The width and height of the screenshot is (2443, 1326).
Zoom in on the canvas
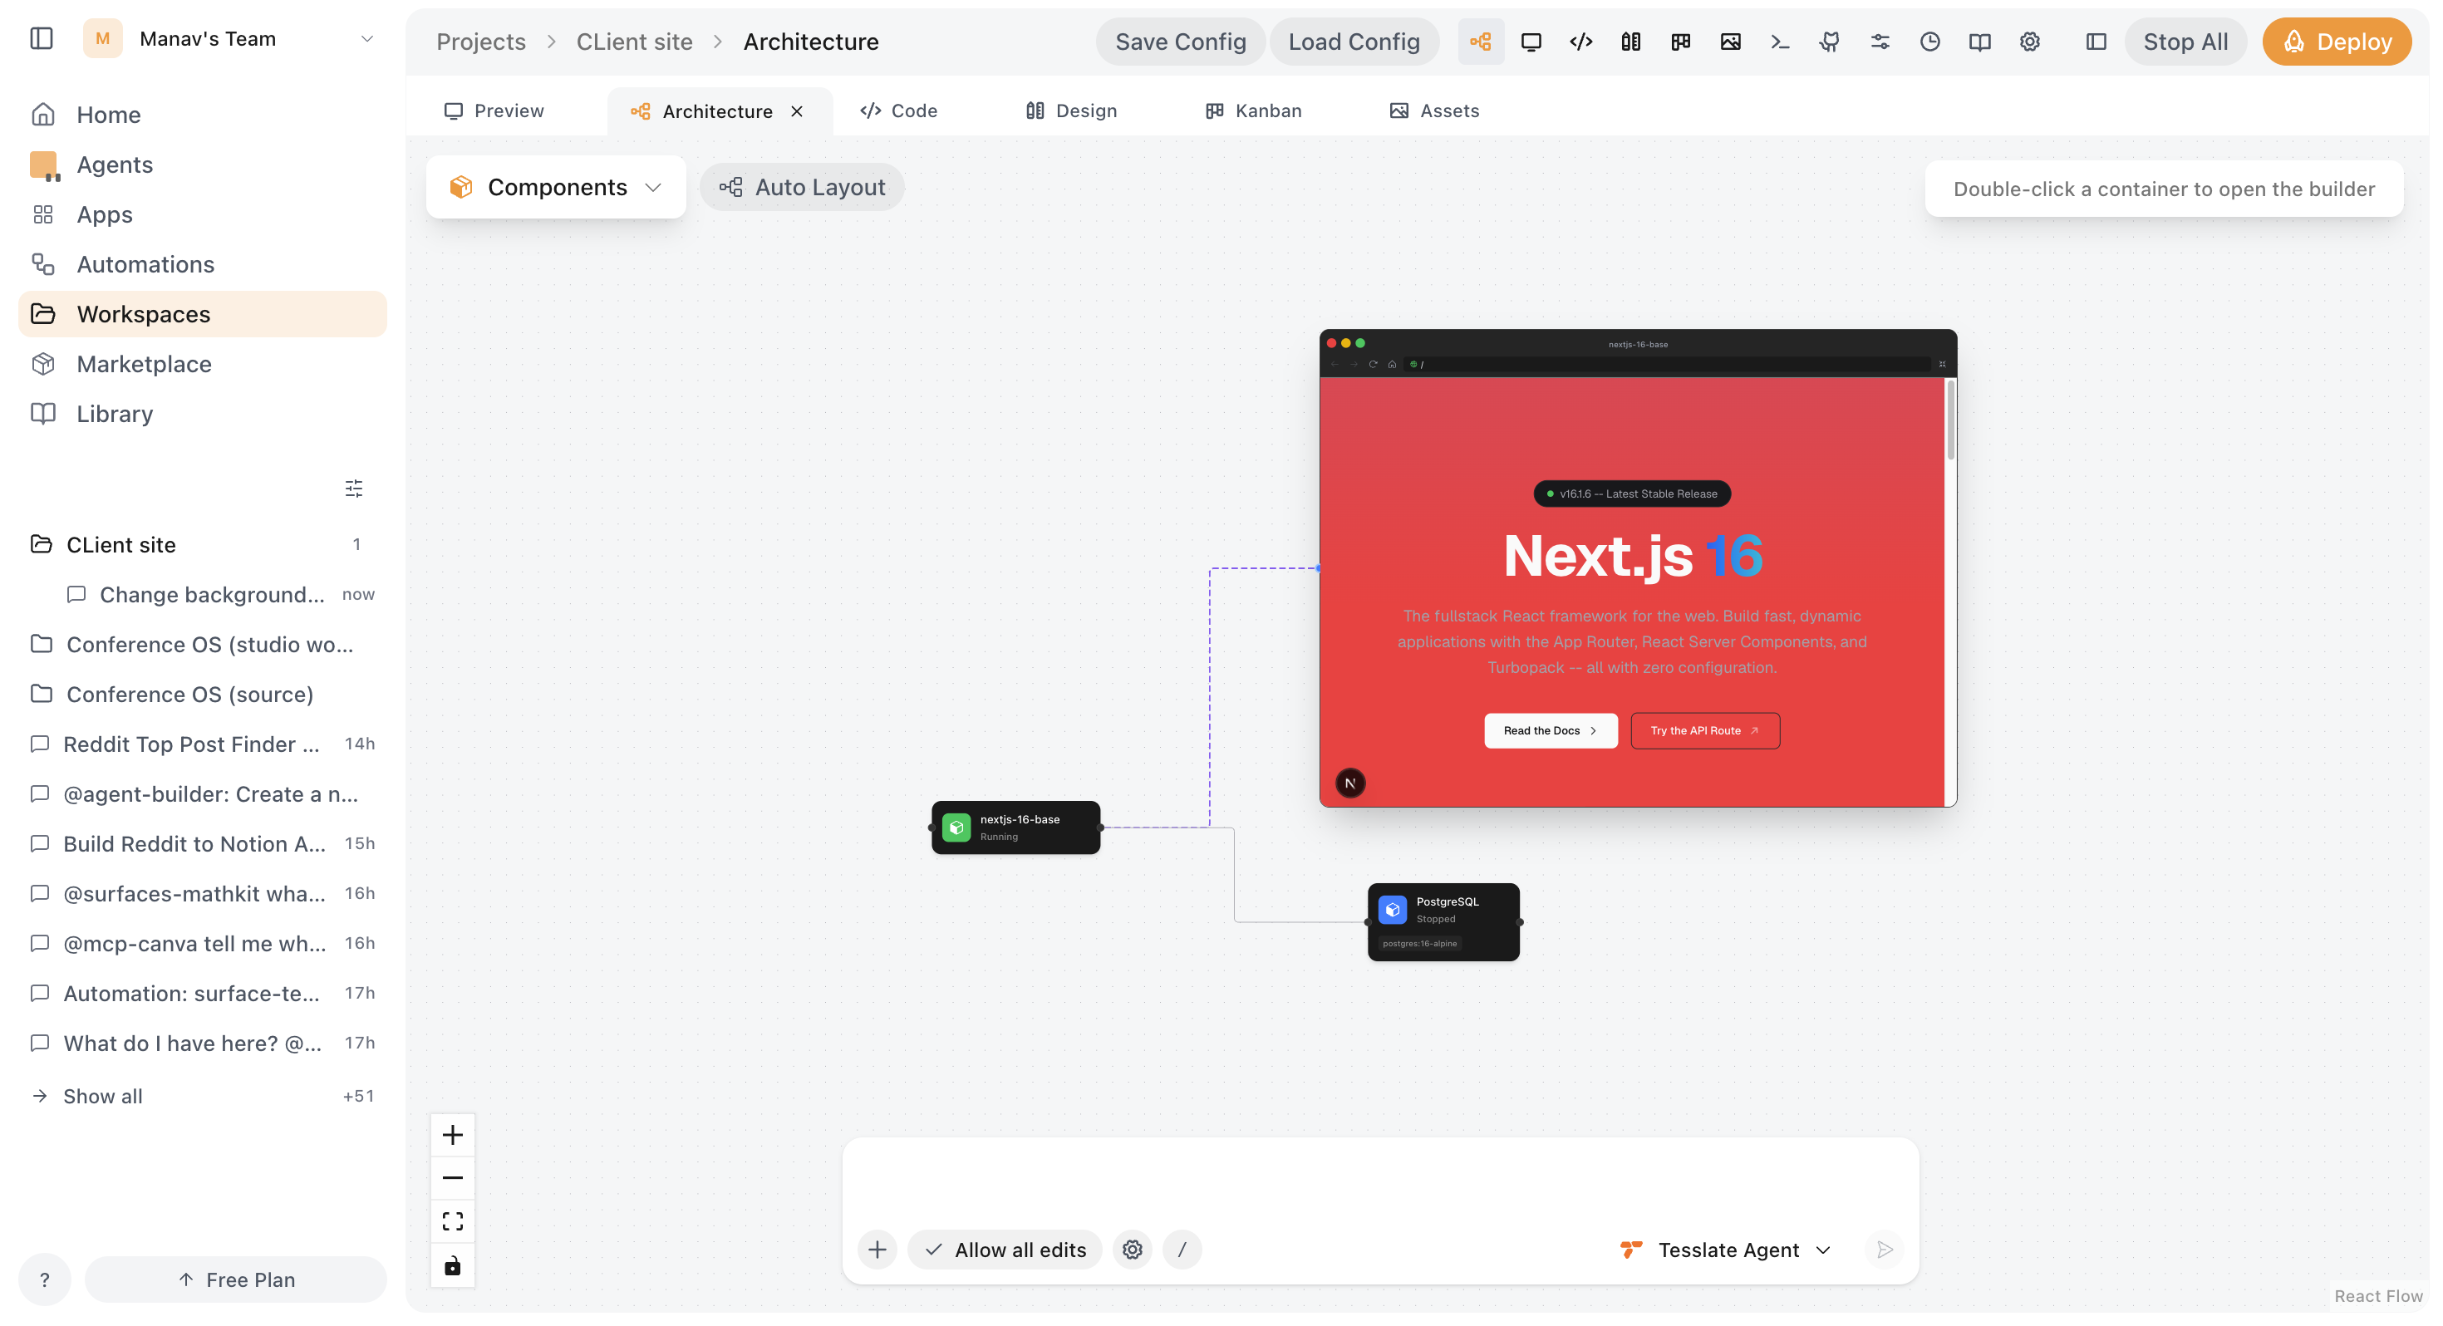(452, 1136)
